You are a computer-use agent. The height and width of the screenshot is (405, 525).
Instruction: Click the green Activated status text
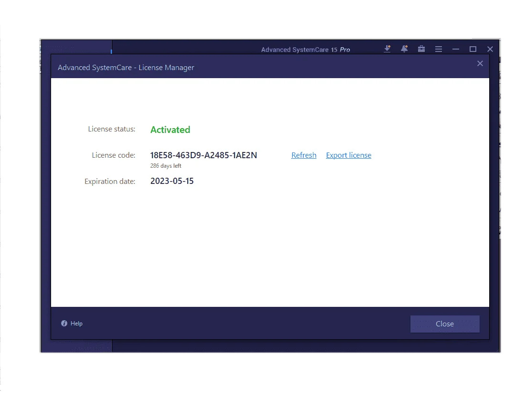pos(170,130)
